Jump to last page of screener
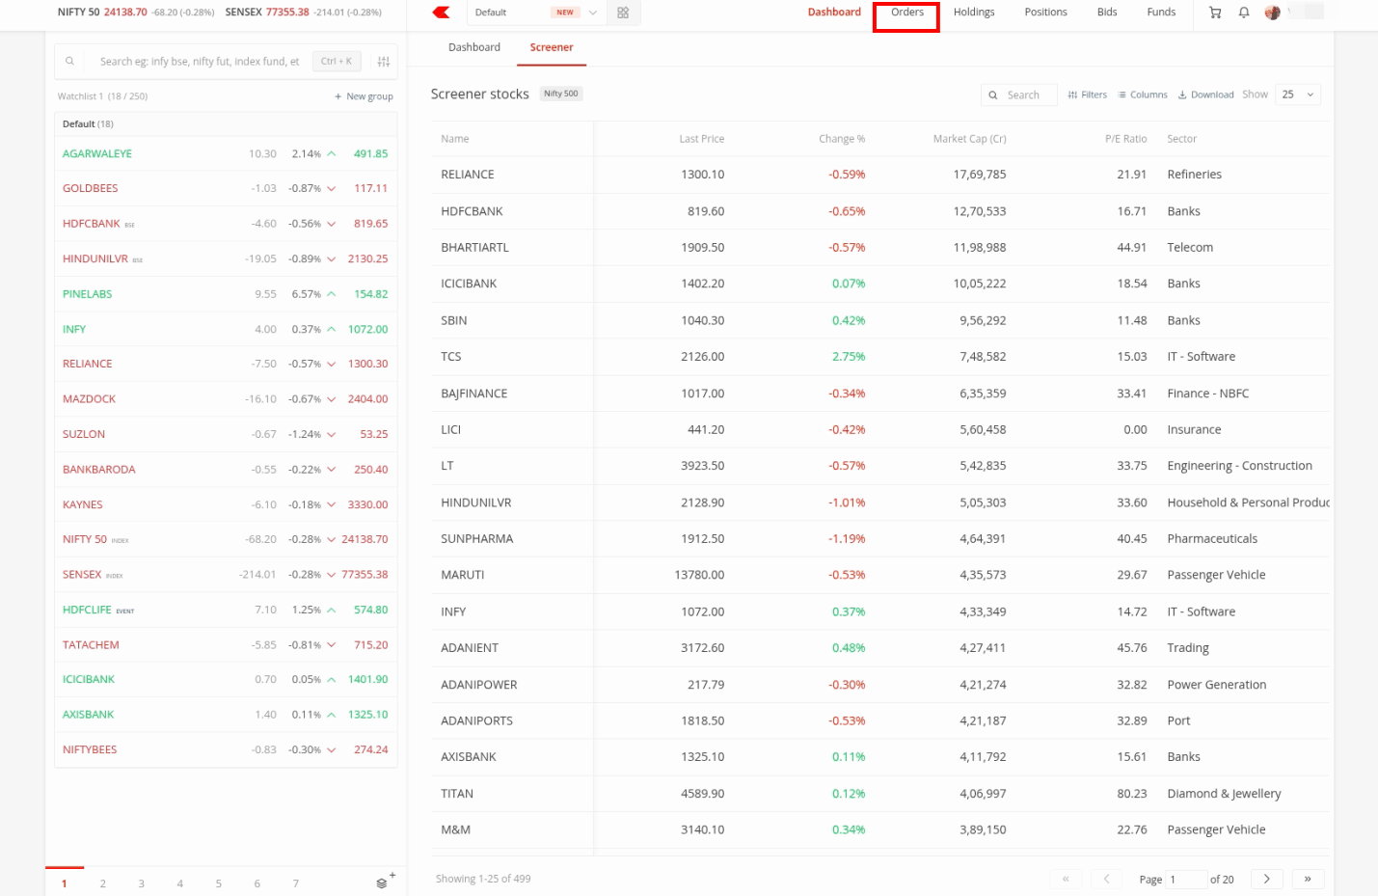The image size is (1378, 896). [x=1308, y=879]
